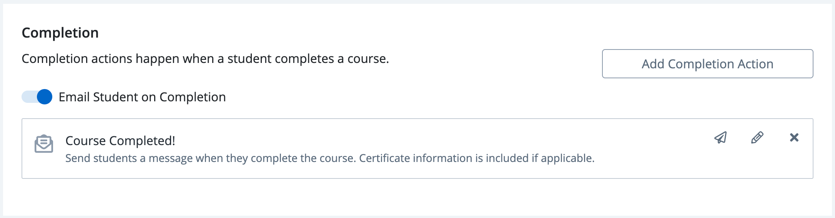Image resolution: width=835 pixels, height=218 pixels.
Task: Delete the completion email using the X icon
Action: click(794, 137)
